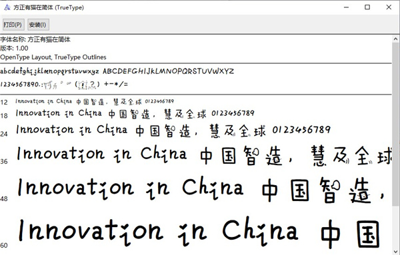Click the size 18 sample line

[135, 114]
